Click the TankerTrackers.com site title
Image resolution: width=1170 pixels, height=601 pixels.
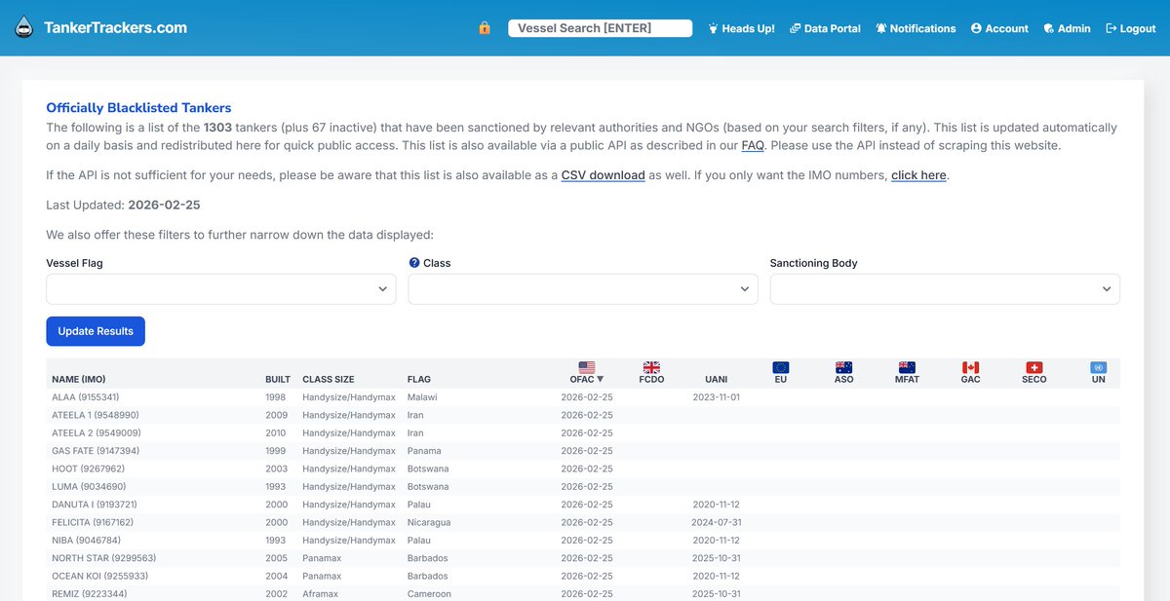point(115,28)
